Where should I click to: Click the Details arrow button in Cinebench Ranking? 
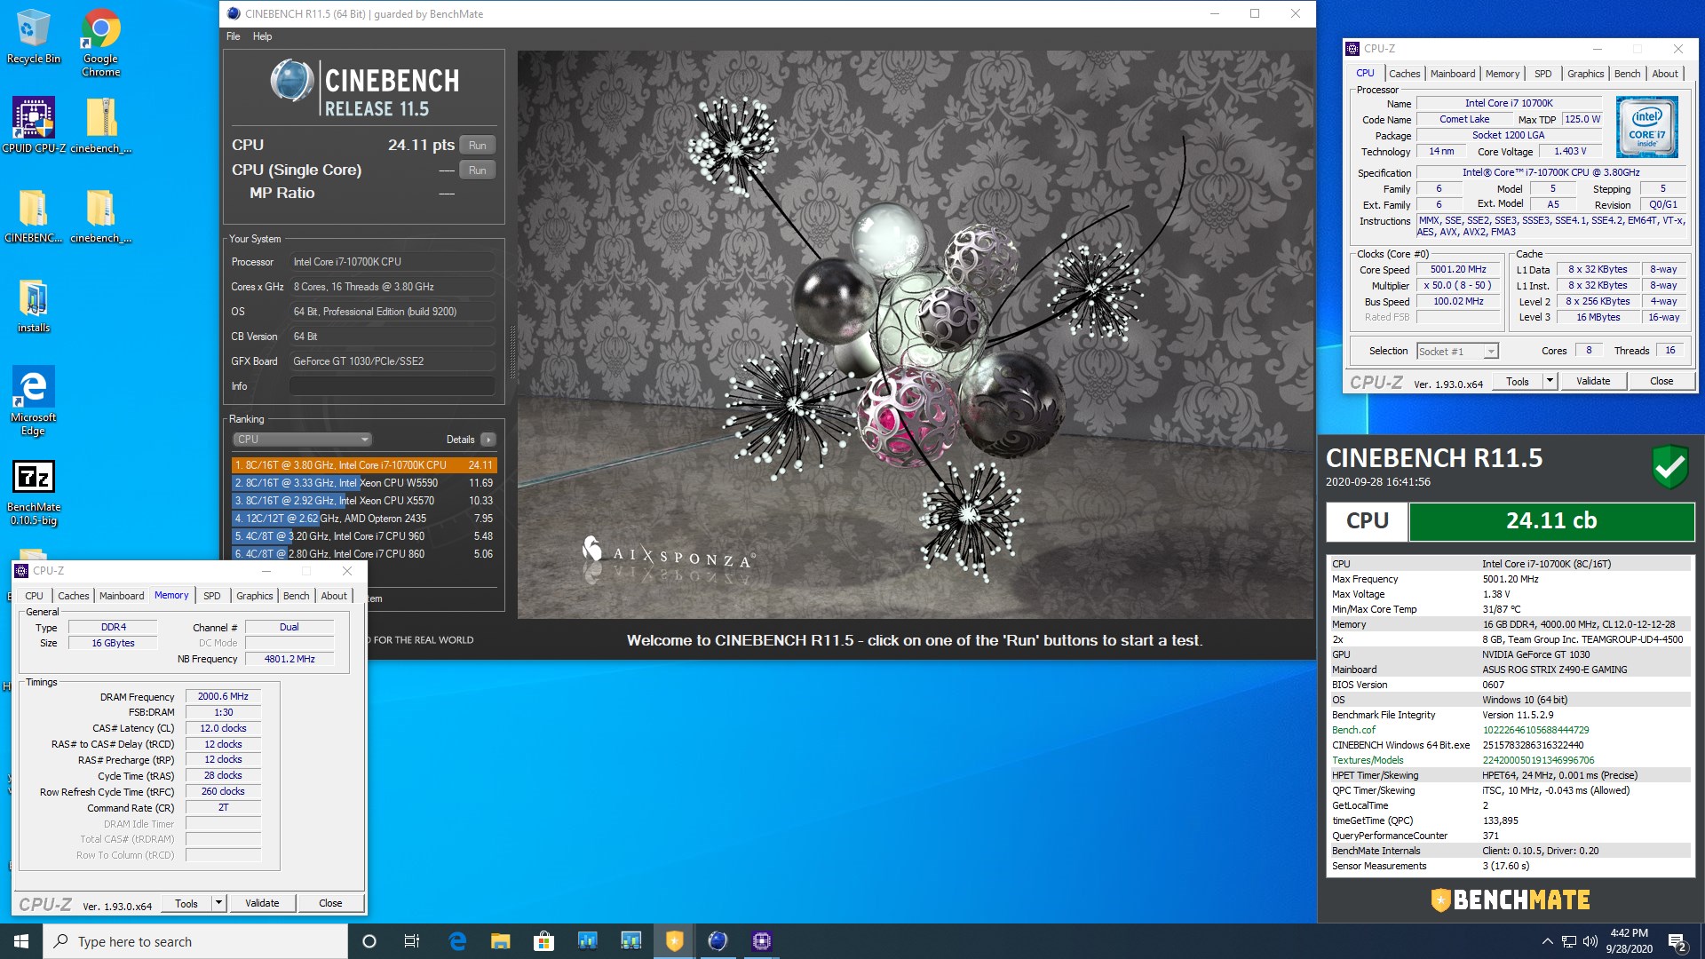tap(488, 440)
